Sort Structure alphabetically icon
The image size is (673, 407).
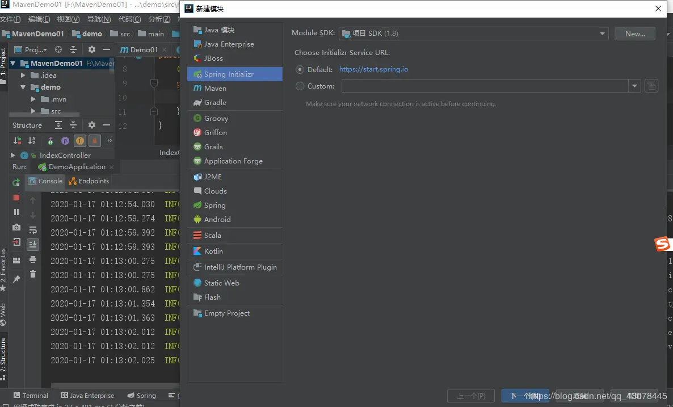click(32, 140)
